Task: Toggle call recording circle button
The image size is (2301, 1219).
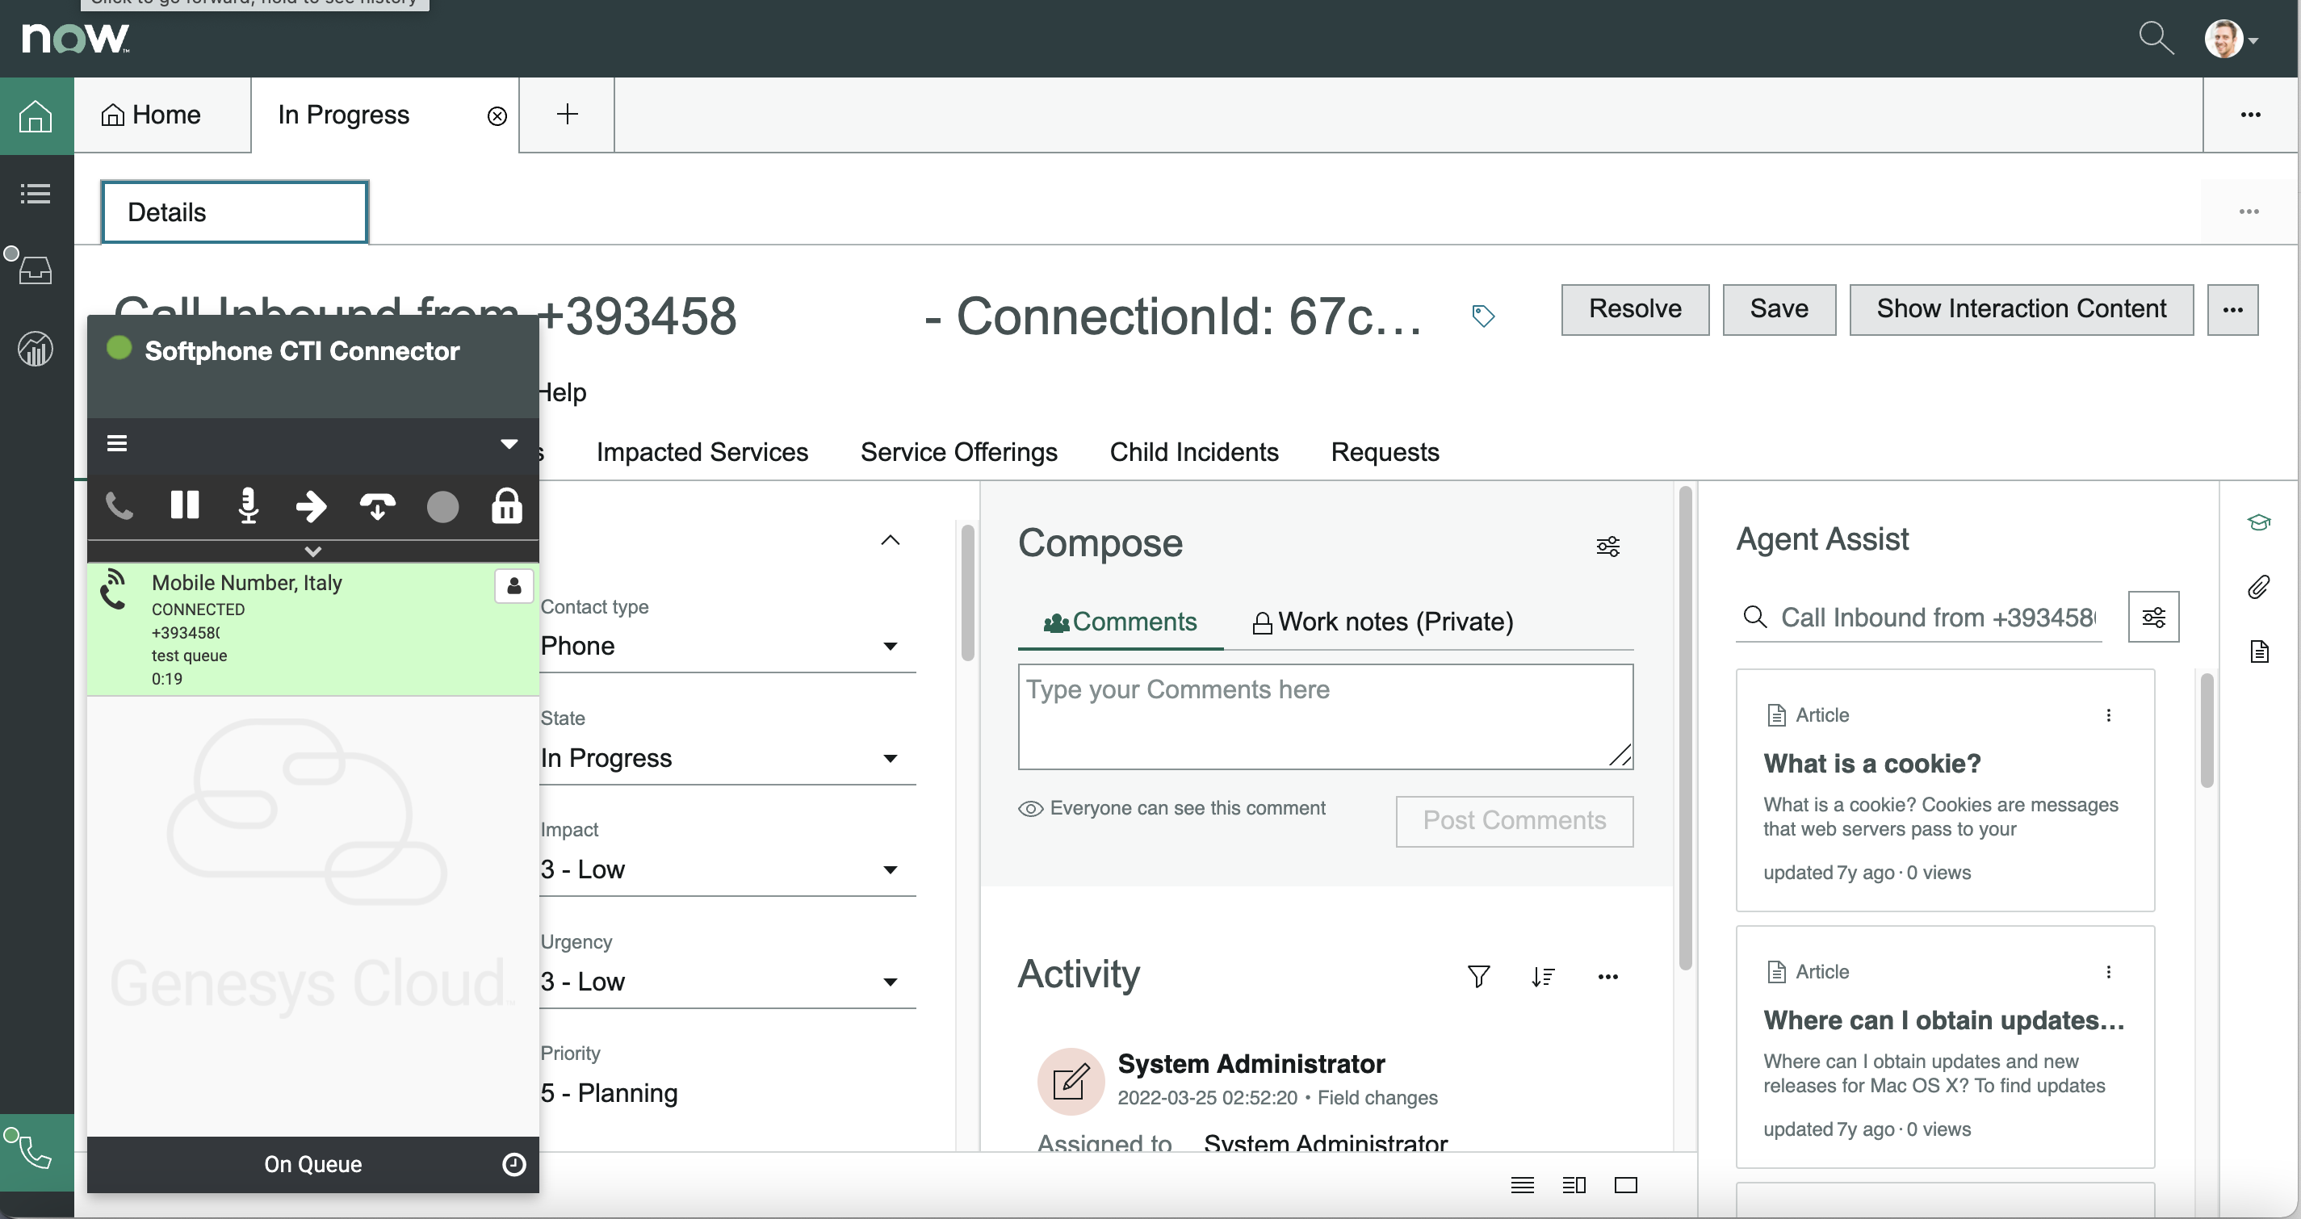Action: click(x=442, y=506)
